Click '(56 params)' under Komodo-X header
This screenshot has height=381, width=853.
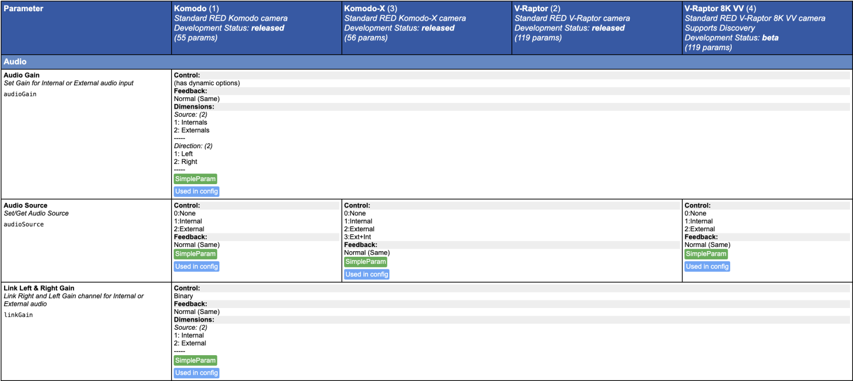366,38
